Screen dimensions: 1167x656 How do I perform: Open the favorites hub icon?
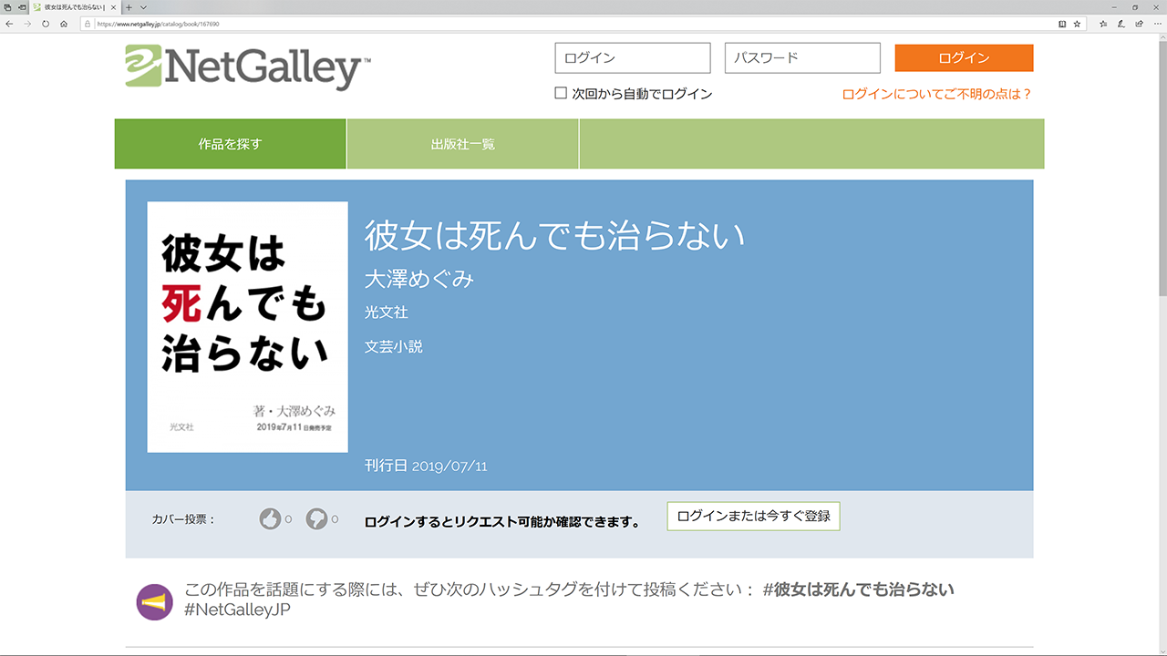click(1103, 24)
